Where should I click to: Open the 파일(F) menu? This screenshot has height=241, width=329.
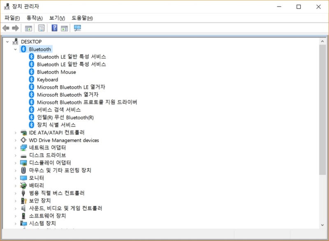click(12, 18)
